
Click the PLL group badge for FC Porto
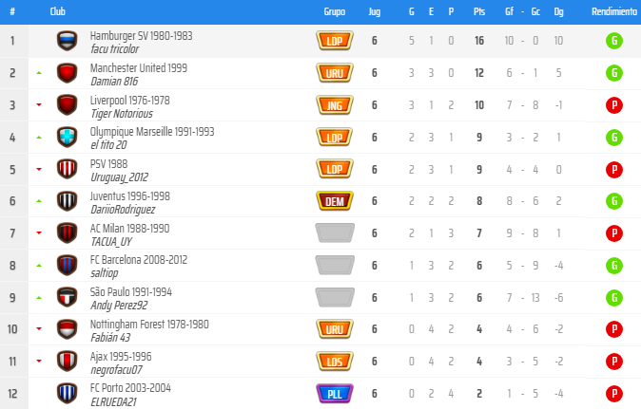(x=334, y=393)
